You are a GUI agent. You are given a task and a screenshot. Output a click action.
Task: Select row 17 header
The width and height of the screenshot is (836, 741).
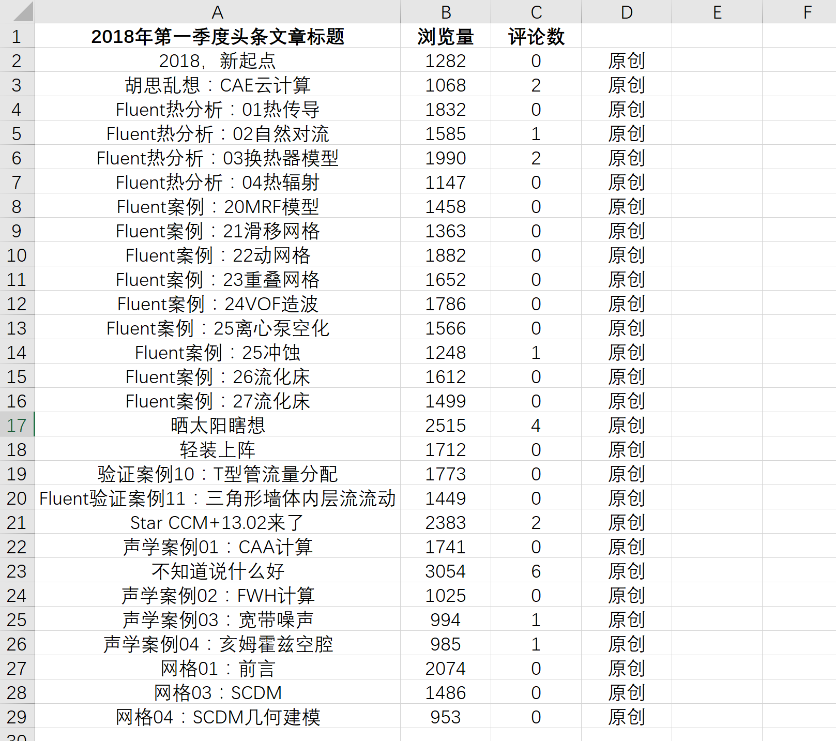click(x=17, y=425)
